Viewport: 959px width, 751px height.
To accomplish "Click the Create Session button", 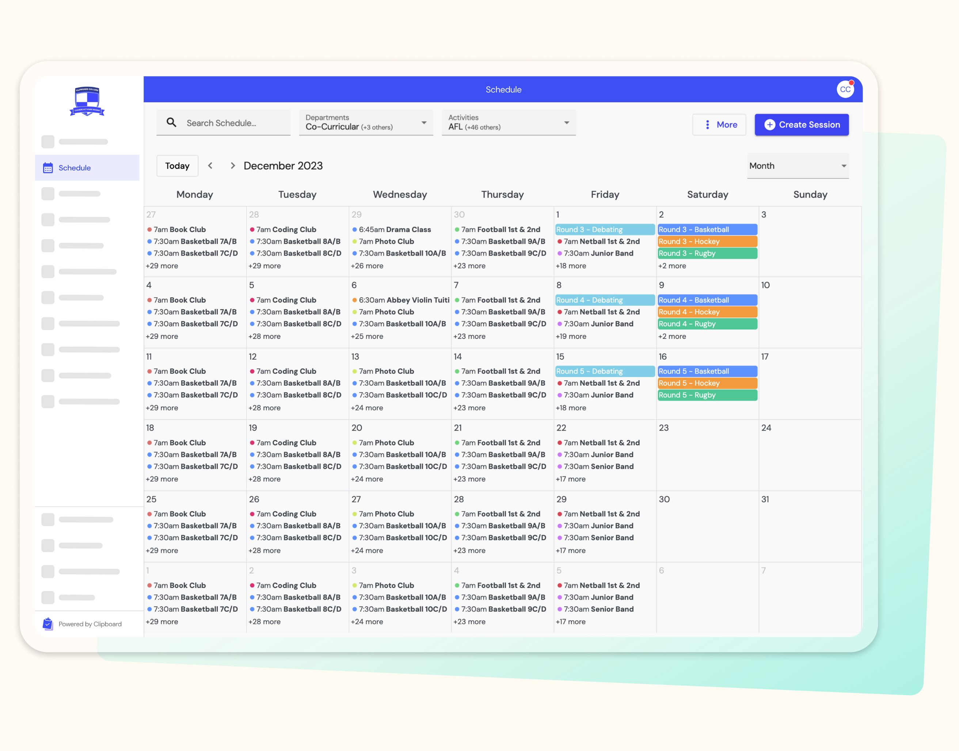I will (x=802, y=125).
